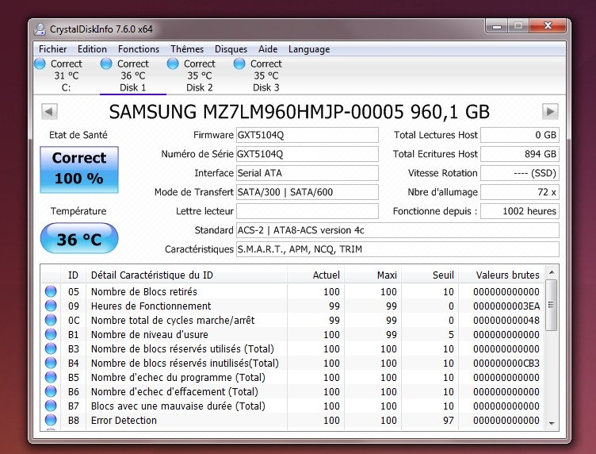Select the Disk 3 status orb
The image size is (596, 454).
(x=240, y=63)
